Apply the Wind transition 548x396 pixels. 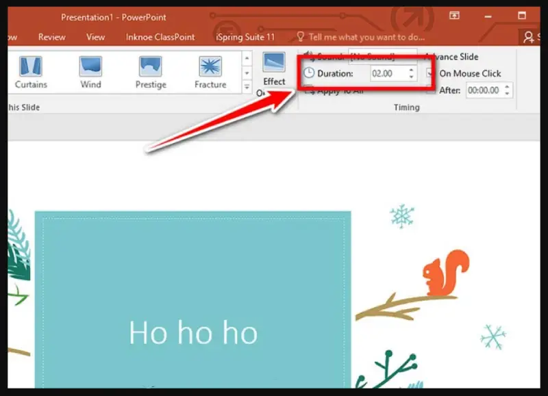tap(90, 72)
